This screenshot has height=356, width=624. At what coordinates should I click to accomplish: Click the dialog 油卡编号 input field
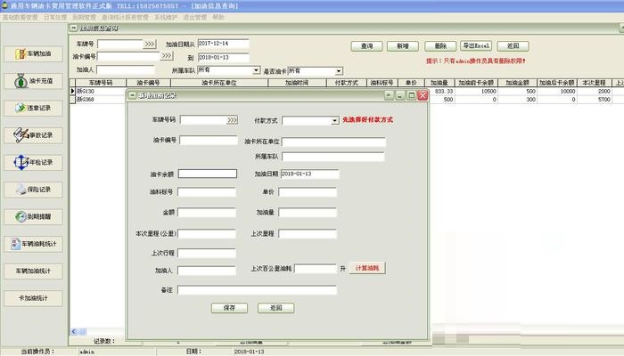pyautogui.click(x=209, y=141)
